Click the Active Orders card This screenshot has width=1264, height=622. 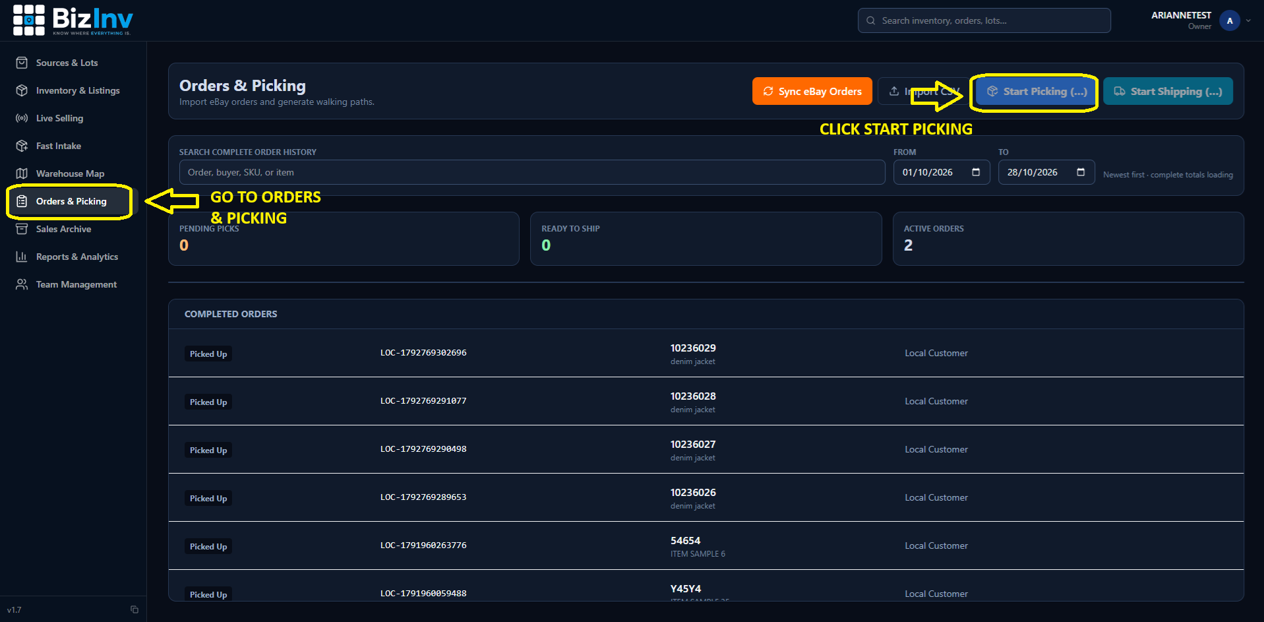point(1068,239)
